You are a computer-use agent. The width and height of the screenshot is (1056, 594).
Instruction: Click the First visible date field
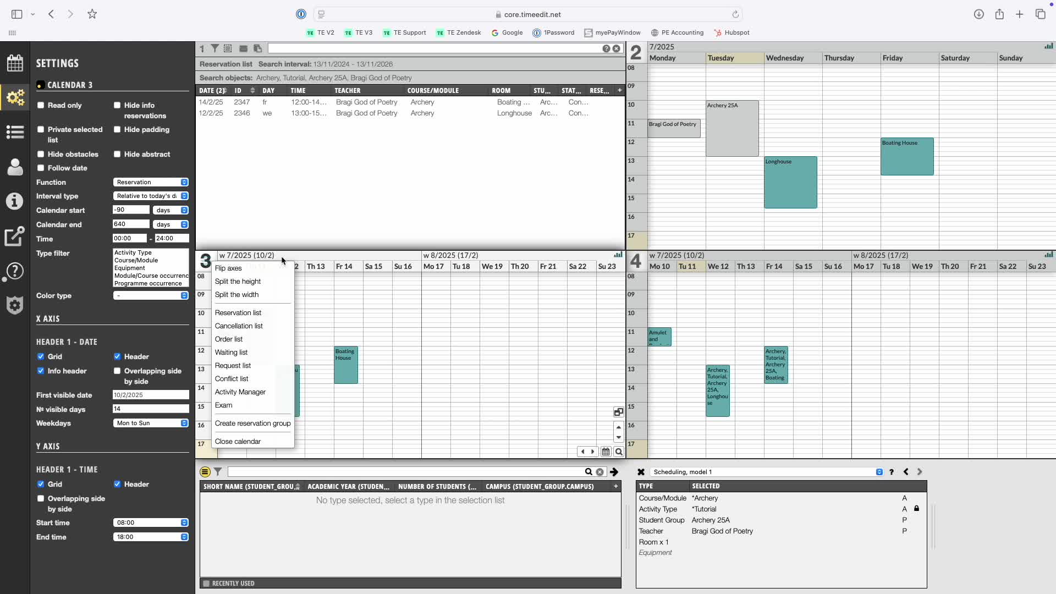[x=150, y=395]
